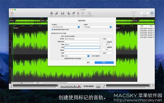The height and width of the screenshot is (103, 164).
Task: Open the 128 kbps bitrate dropdown
Action: click(98, 27)
